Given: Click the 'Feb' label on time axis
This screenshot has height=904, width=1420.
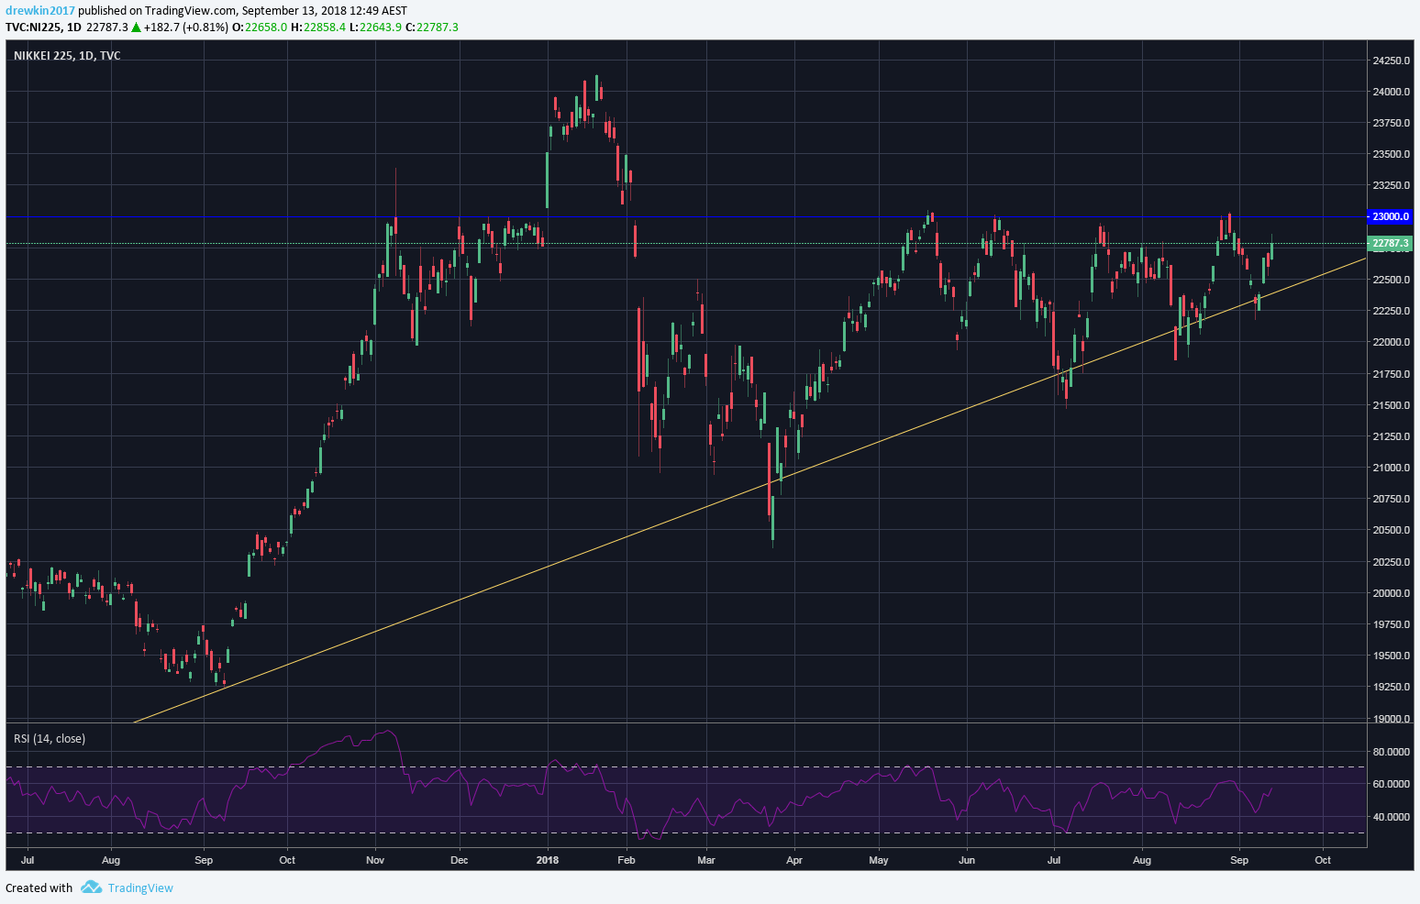Looking at the screenshot, I should tap(627, 860).
